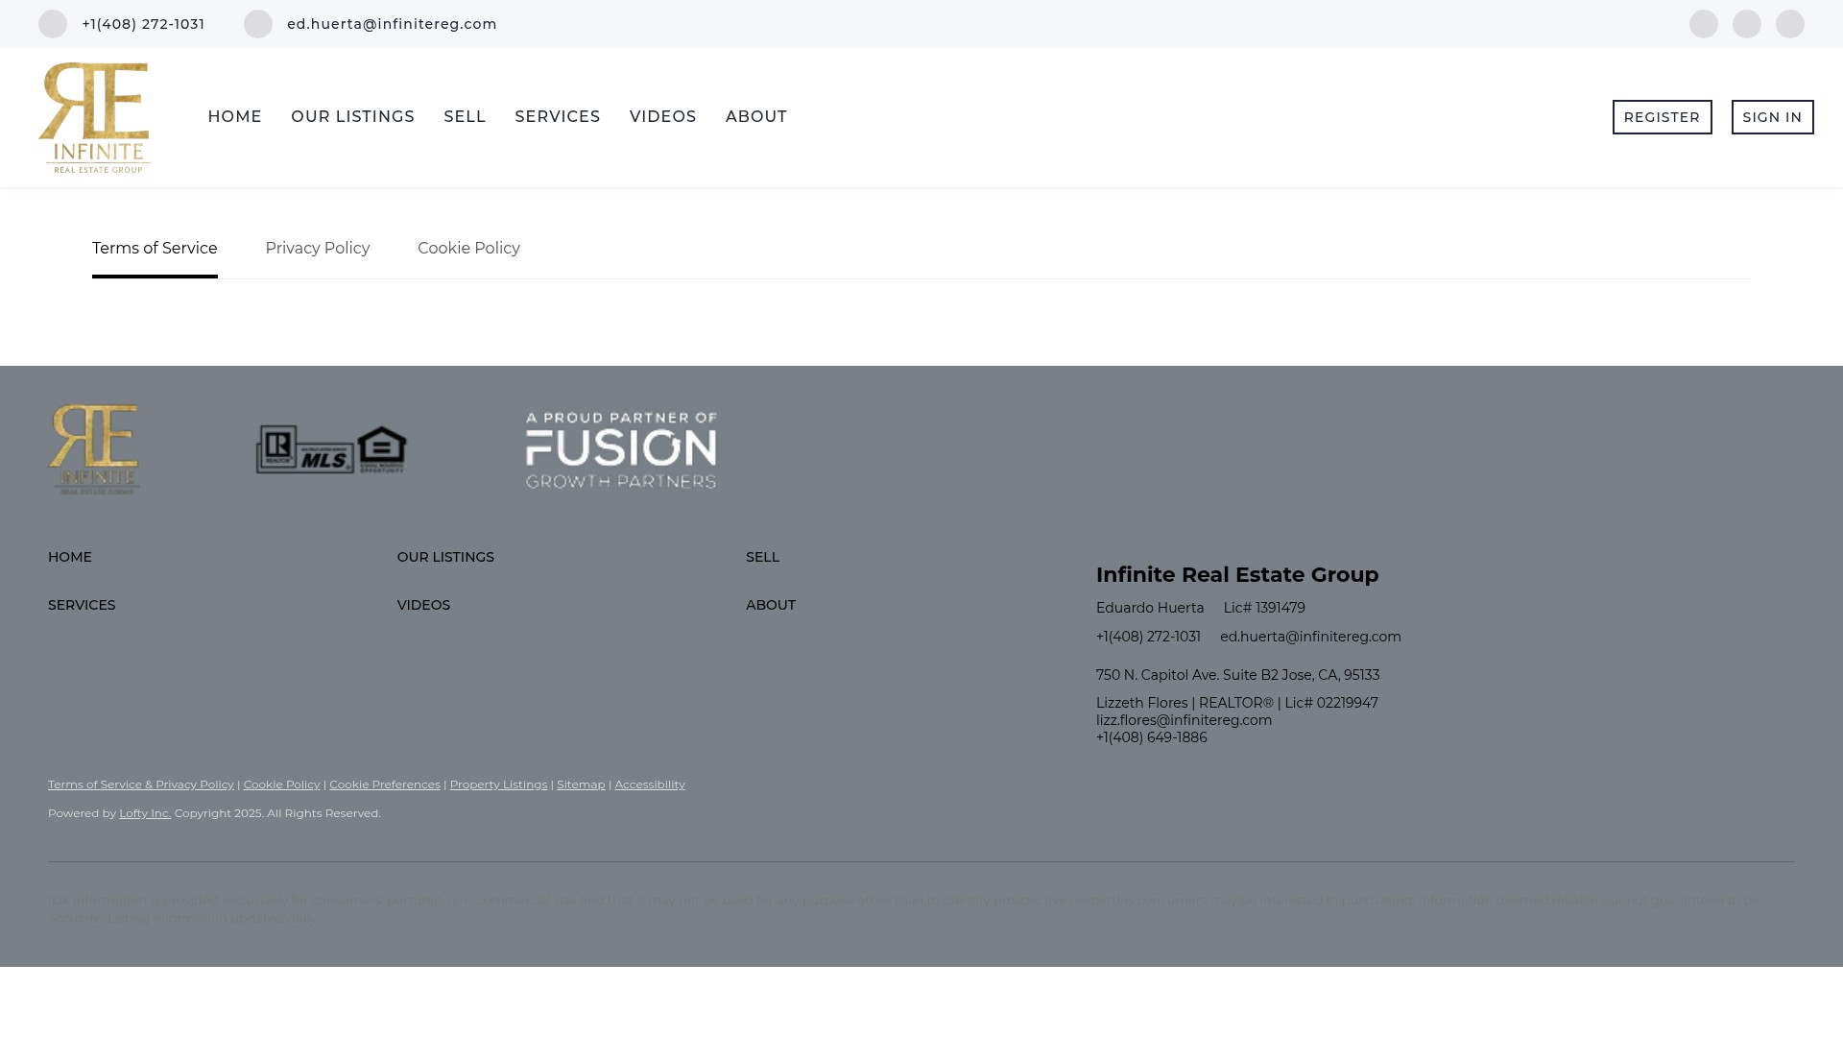Select SELL in the top navigation

click(465, 117)
